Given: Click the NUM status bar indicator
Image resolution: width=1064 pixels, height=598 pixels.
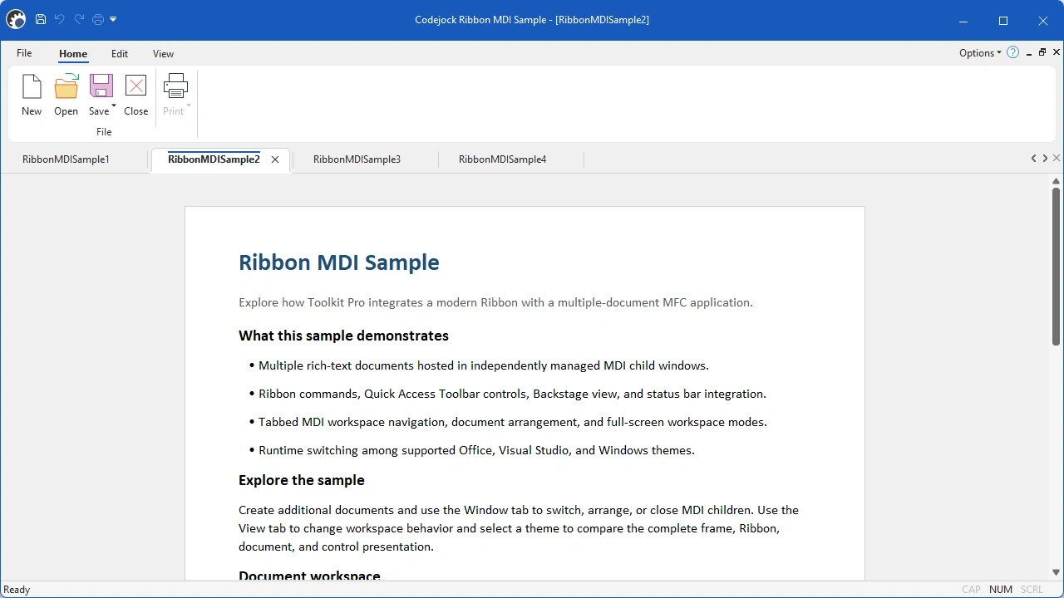Looking at the screenshot, I should pyautogui.click(x=1001, y=590).
